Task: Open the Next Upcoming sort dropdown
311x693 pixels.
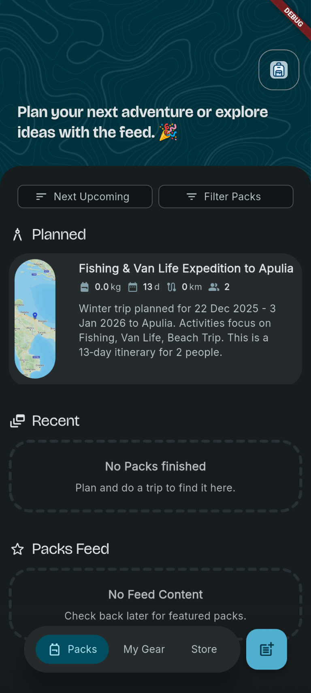Action: click(85, 197)
